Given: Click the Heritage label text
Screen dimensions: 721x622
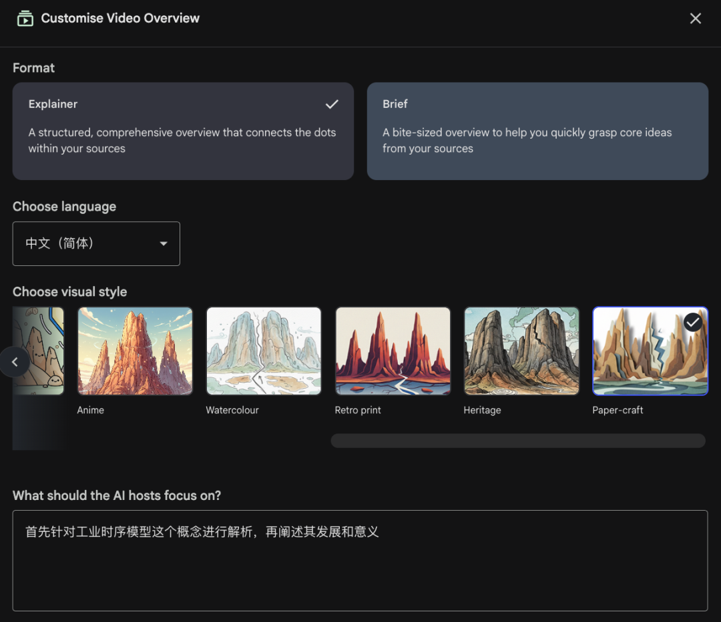Looking at the screenshot, I should (x=482, y=410).
